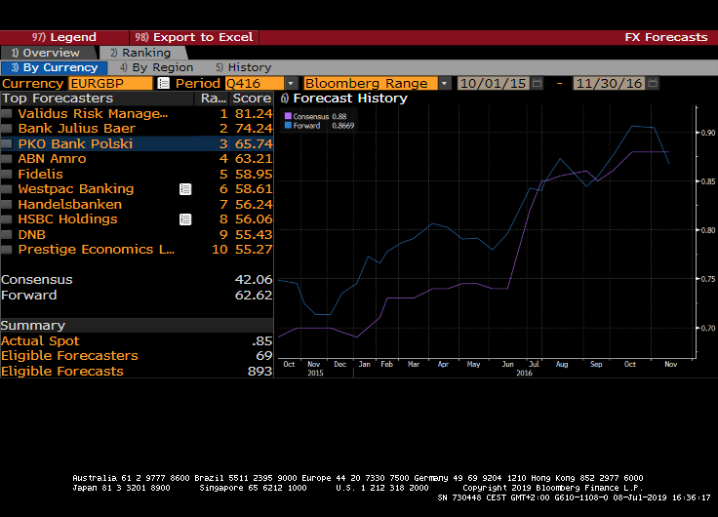Click the purple Consensus legend swatch
Screen dimensions: 718x517
pos(287,117)
